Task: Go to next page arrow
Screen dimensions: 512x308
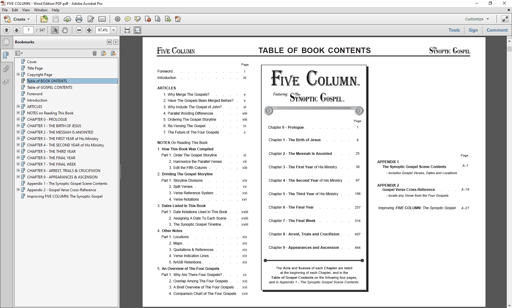Action: [16, 30]
